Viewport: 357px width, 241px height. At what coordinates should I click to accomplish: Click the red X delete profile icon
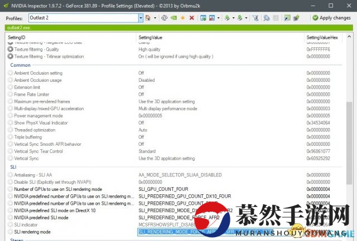point(192,18)
